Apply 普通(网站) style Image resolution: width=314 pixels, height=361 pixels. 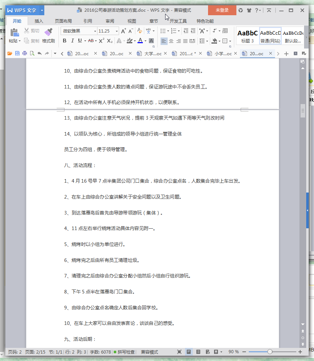[x=270, y=36]
